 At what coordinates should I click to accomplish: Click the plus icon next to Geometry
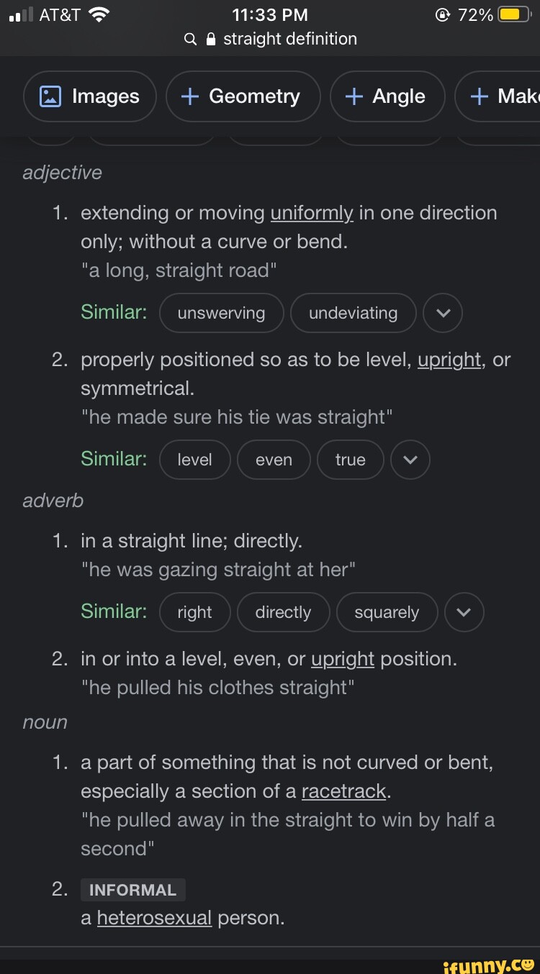click(x=192, y=96)
